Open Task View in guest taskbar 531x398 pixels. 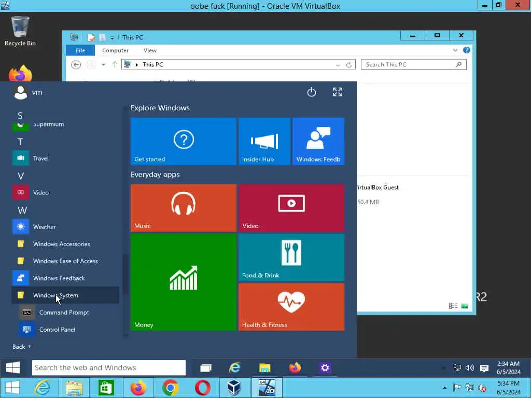click(x=205, y=368)
